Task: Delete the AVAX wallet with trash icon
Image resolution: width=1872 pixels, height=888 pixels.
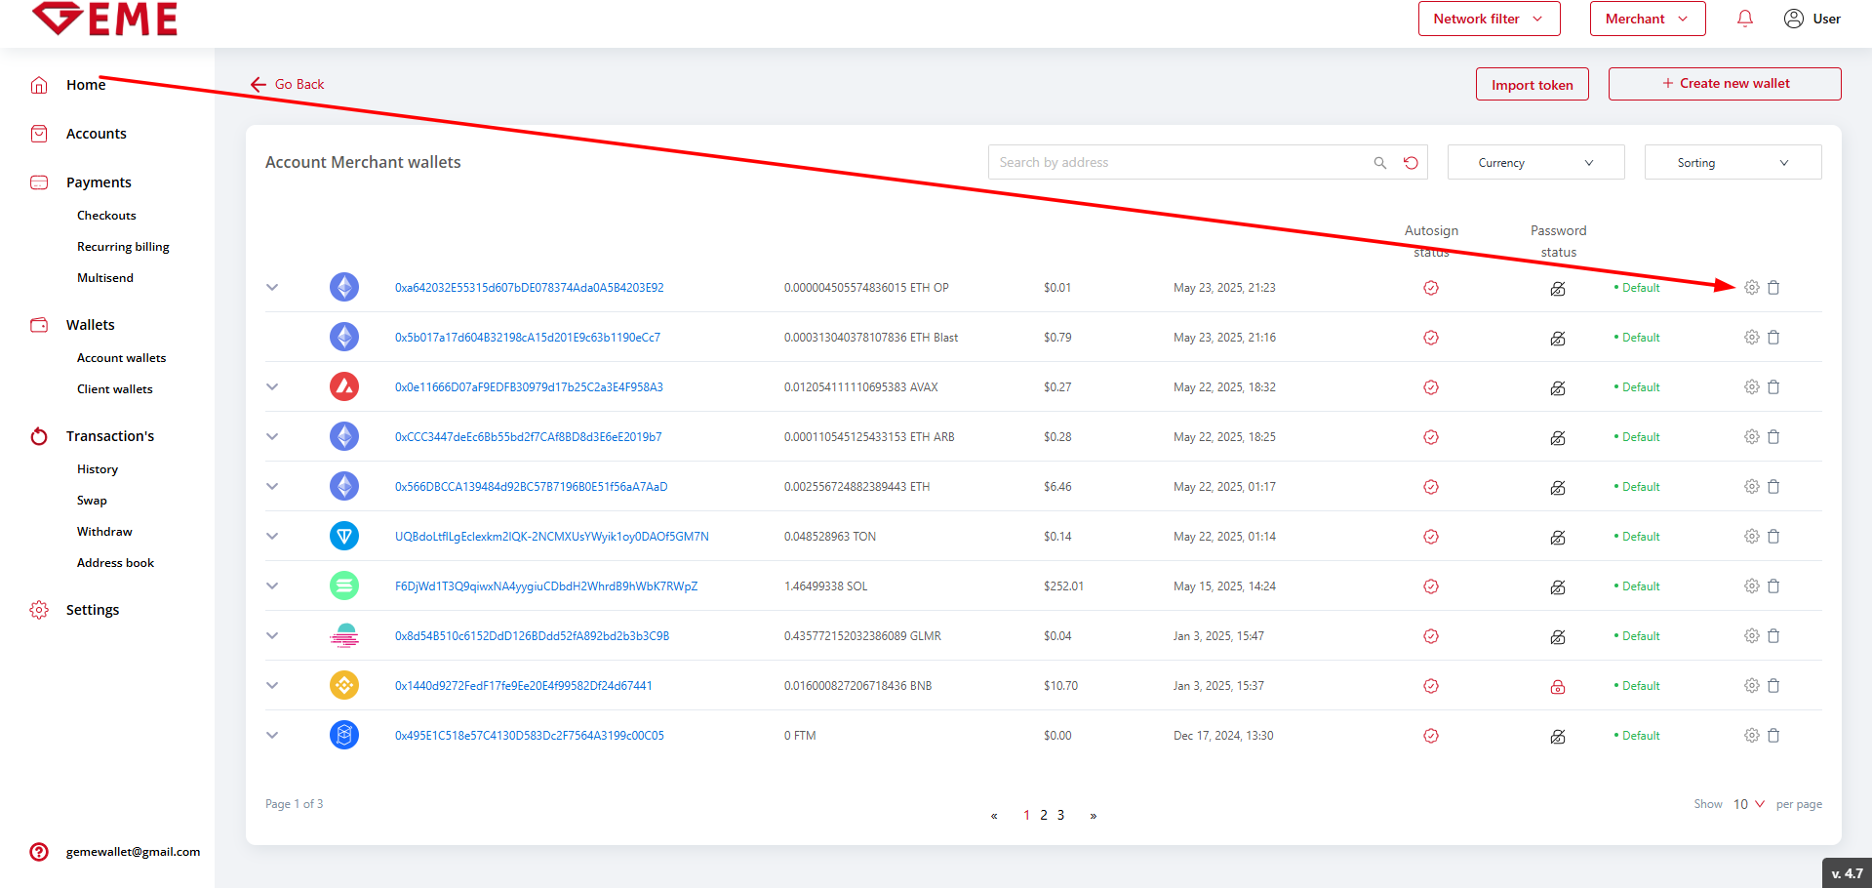Action: point(1773,387)
